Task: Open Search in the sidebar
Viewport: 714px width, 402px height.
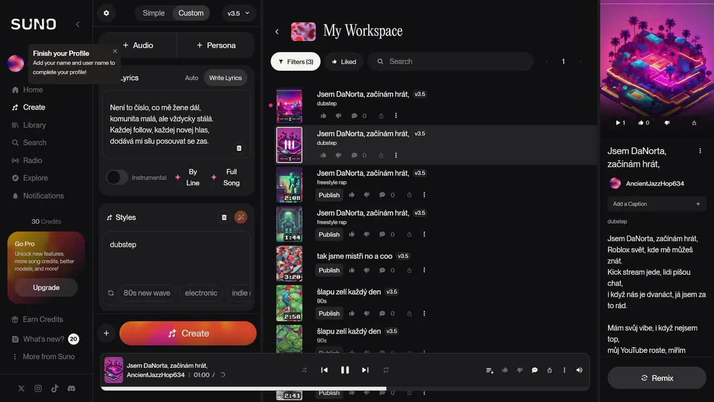Action: (29, 143)
